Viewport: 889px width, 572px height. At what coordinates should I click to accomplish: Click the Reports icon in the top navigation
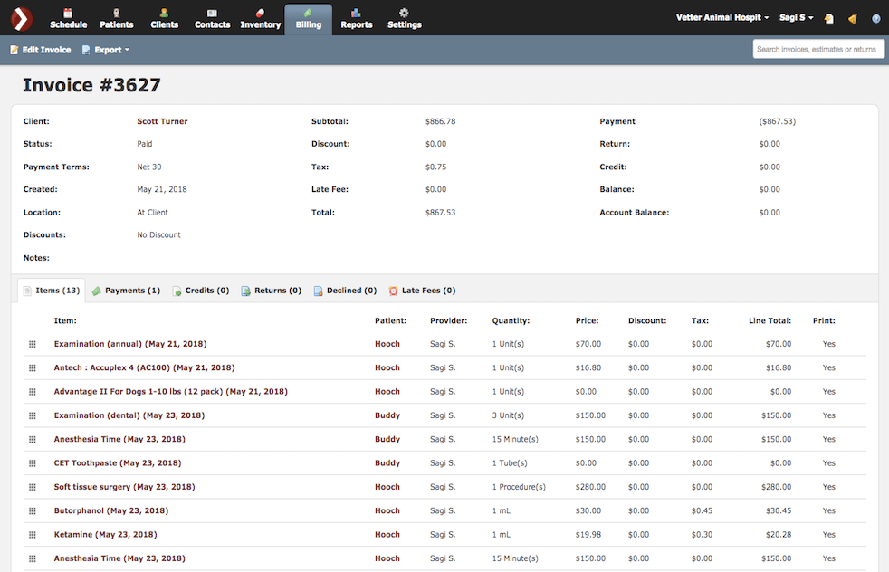coord(356,14)
